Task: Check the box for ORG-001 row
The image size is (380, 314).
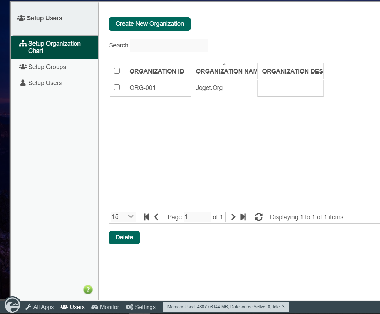Action: (117, 87)
